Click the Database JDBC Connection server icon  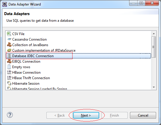coord(9,56)
